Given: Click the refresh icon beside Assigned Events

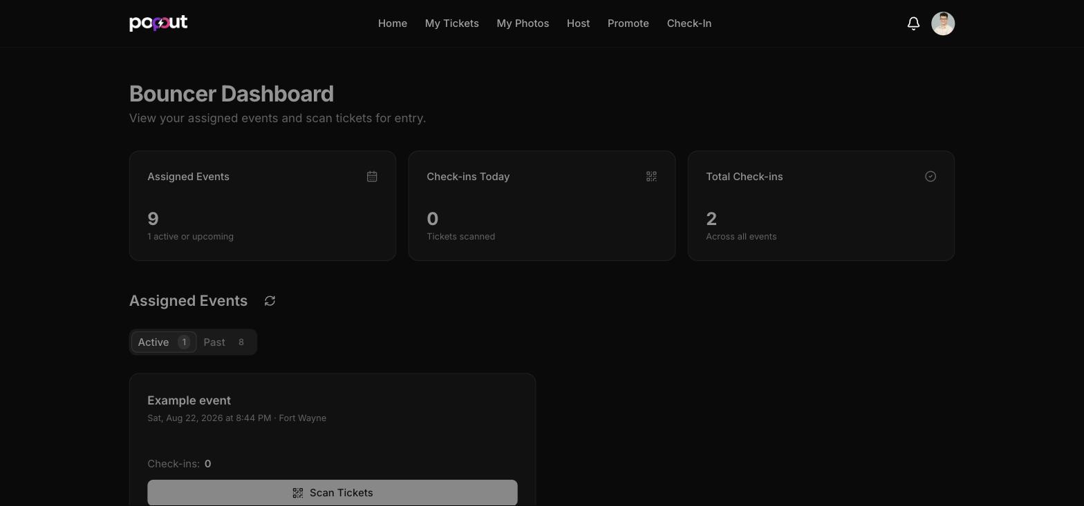Looking at the screenshot, I should [x=270, y=301].
